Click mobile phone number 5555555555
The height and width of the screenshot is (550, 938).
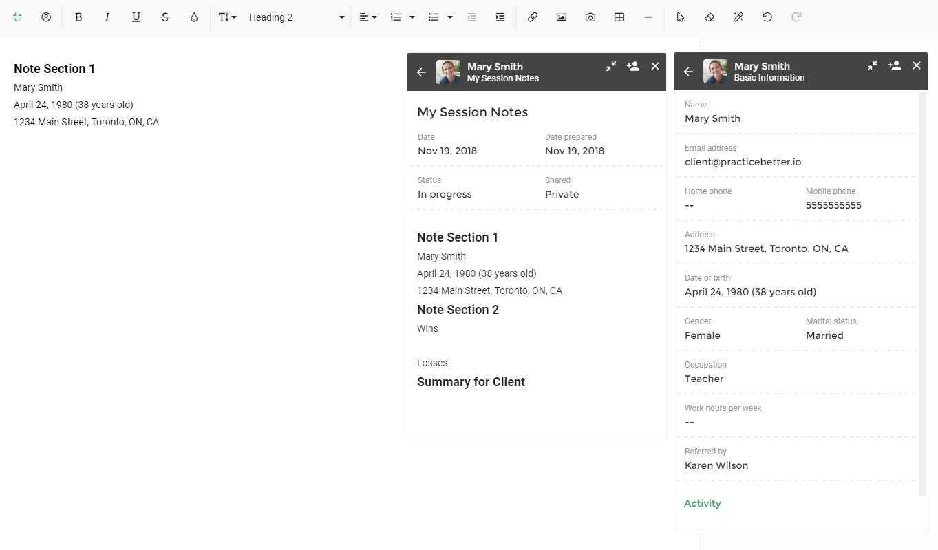833,205
